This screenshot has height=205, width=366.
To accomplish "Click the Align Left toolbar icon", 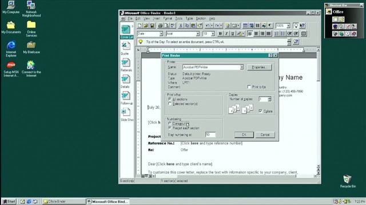I will [x=250, y=34].
